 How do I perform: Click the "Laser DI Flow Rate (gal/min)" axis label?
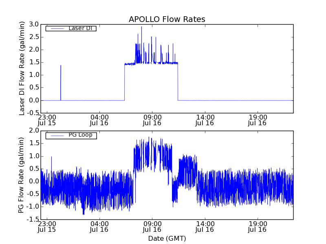pyautogui.click(x=22, y=68)
